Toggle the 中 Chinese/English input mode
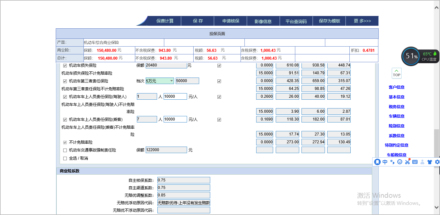 pyautogui.click(x=385, y=162)
